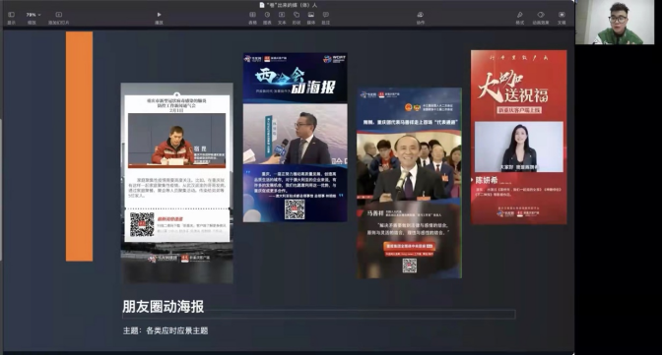The width and height of the screenshot is (663, 355).
Task: Open the View (显示) sidebar options
Action: 12,18
